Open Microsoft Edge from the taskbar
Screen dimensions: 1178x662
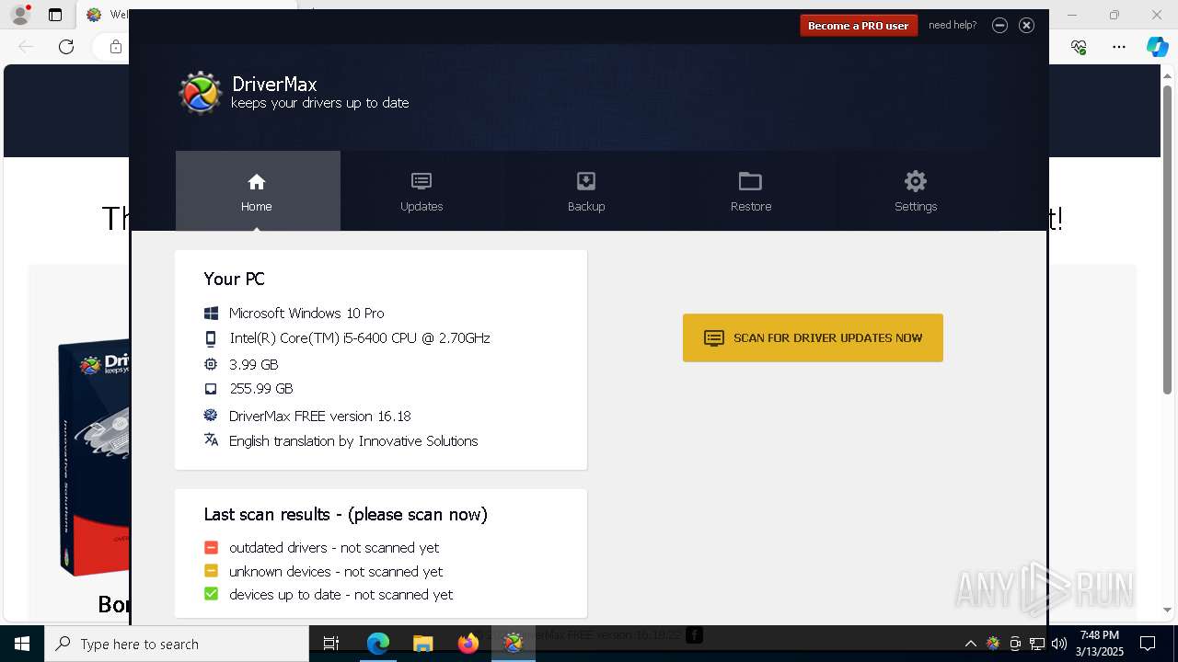378,644
